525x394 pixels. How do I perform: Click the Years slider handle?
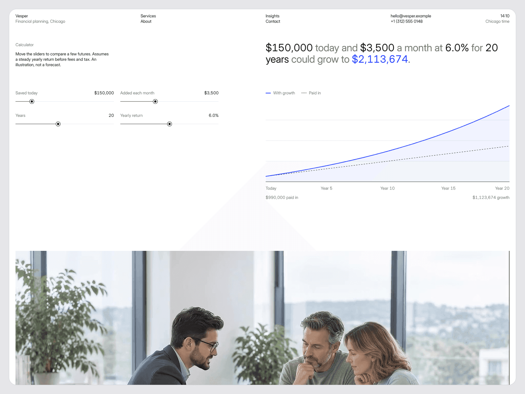click(x=58, y=124)
